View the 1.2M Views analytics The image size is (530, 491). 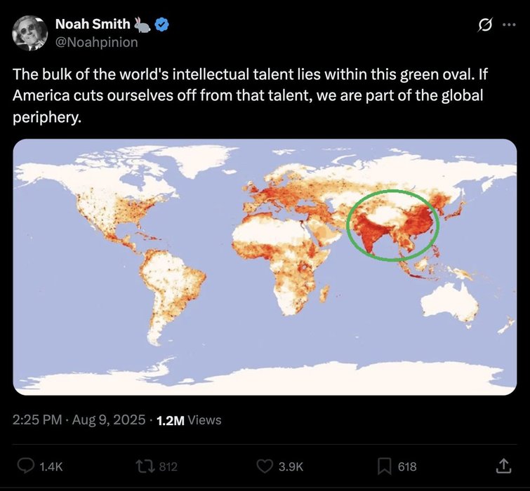187,420
